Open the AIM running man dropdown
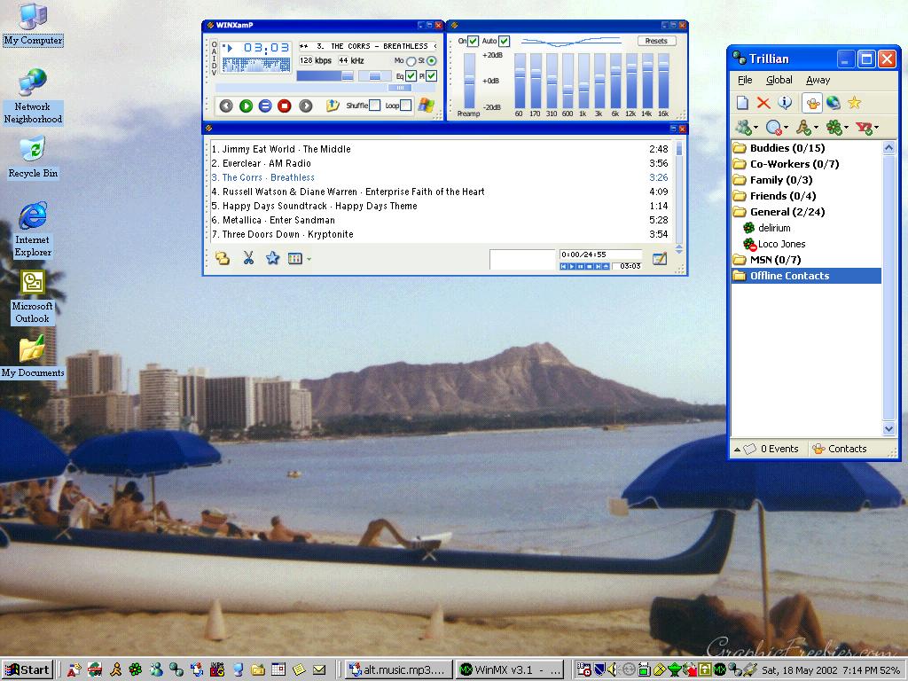 pyautogui.click(x=807, y=128)
